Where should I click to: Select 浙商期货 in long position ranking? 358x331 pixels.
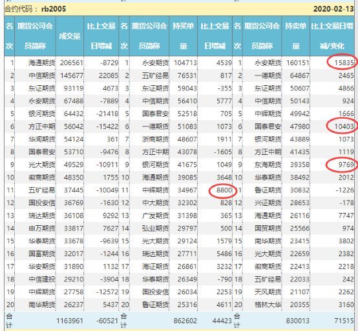point(156,139)
